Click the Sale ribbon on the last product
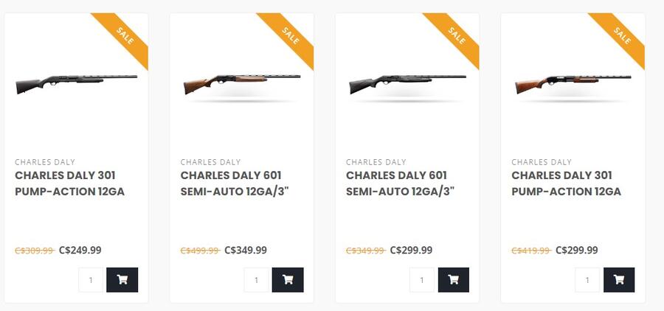 [622, 36]
